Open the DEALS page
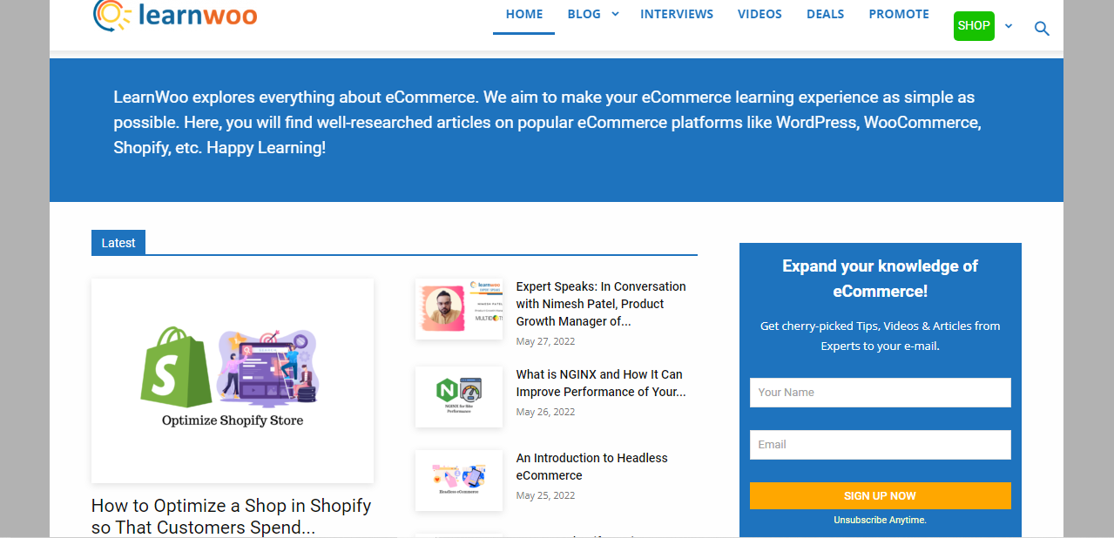This screenshot has width=1114, height=538. [825, 14]
